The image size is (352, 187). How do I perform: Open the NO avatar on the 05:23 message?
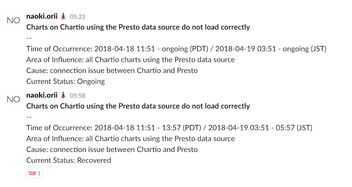click(x=14, y=21)
